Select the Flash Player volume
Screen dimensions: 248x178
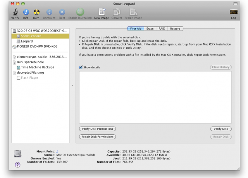[40, 78]
